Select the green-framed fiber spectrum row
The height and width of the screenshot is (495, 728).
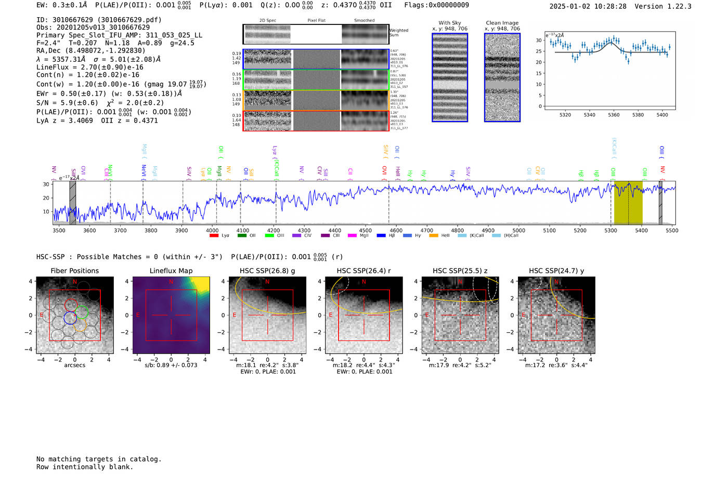tap(316, 80)
